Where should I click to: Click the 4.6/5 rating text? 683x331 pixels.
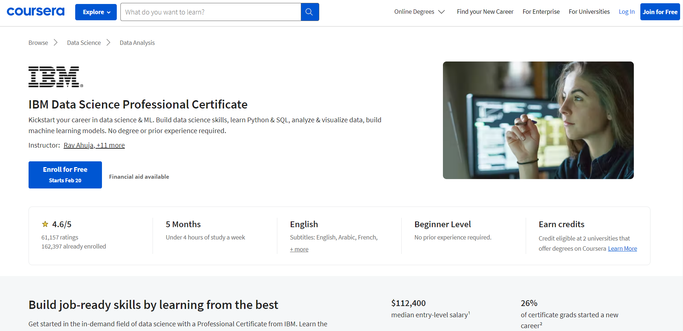point(62,224)
